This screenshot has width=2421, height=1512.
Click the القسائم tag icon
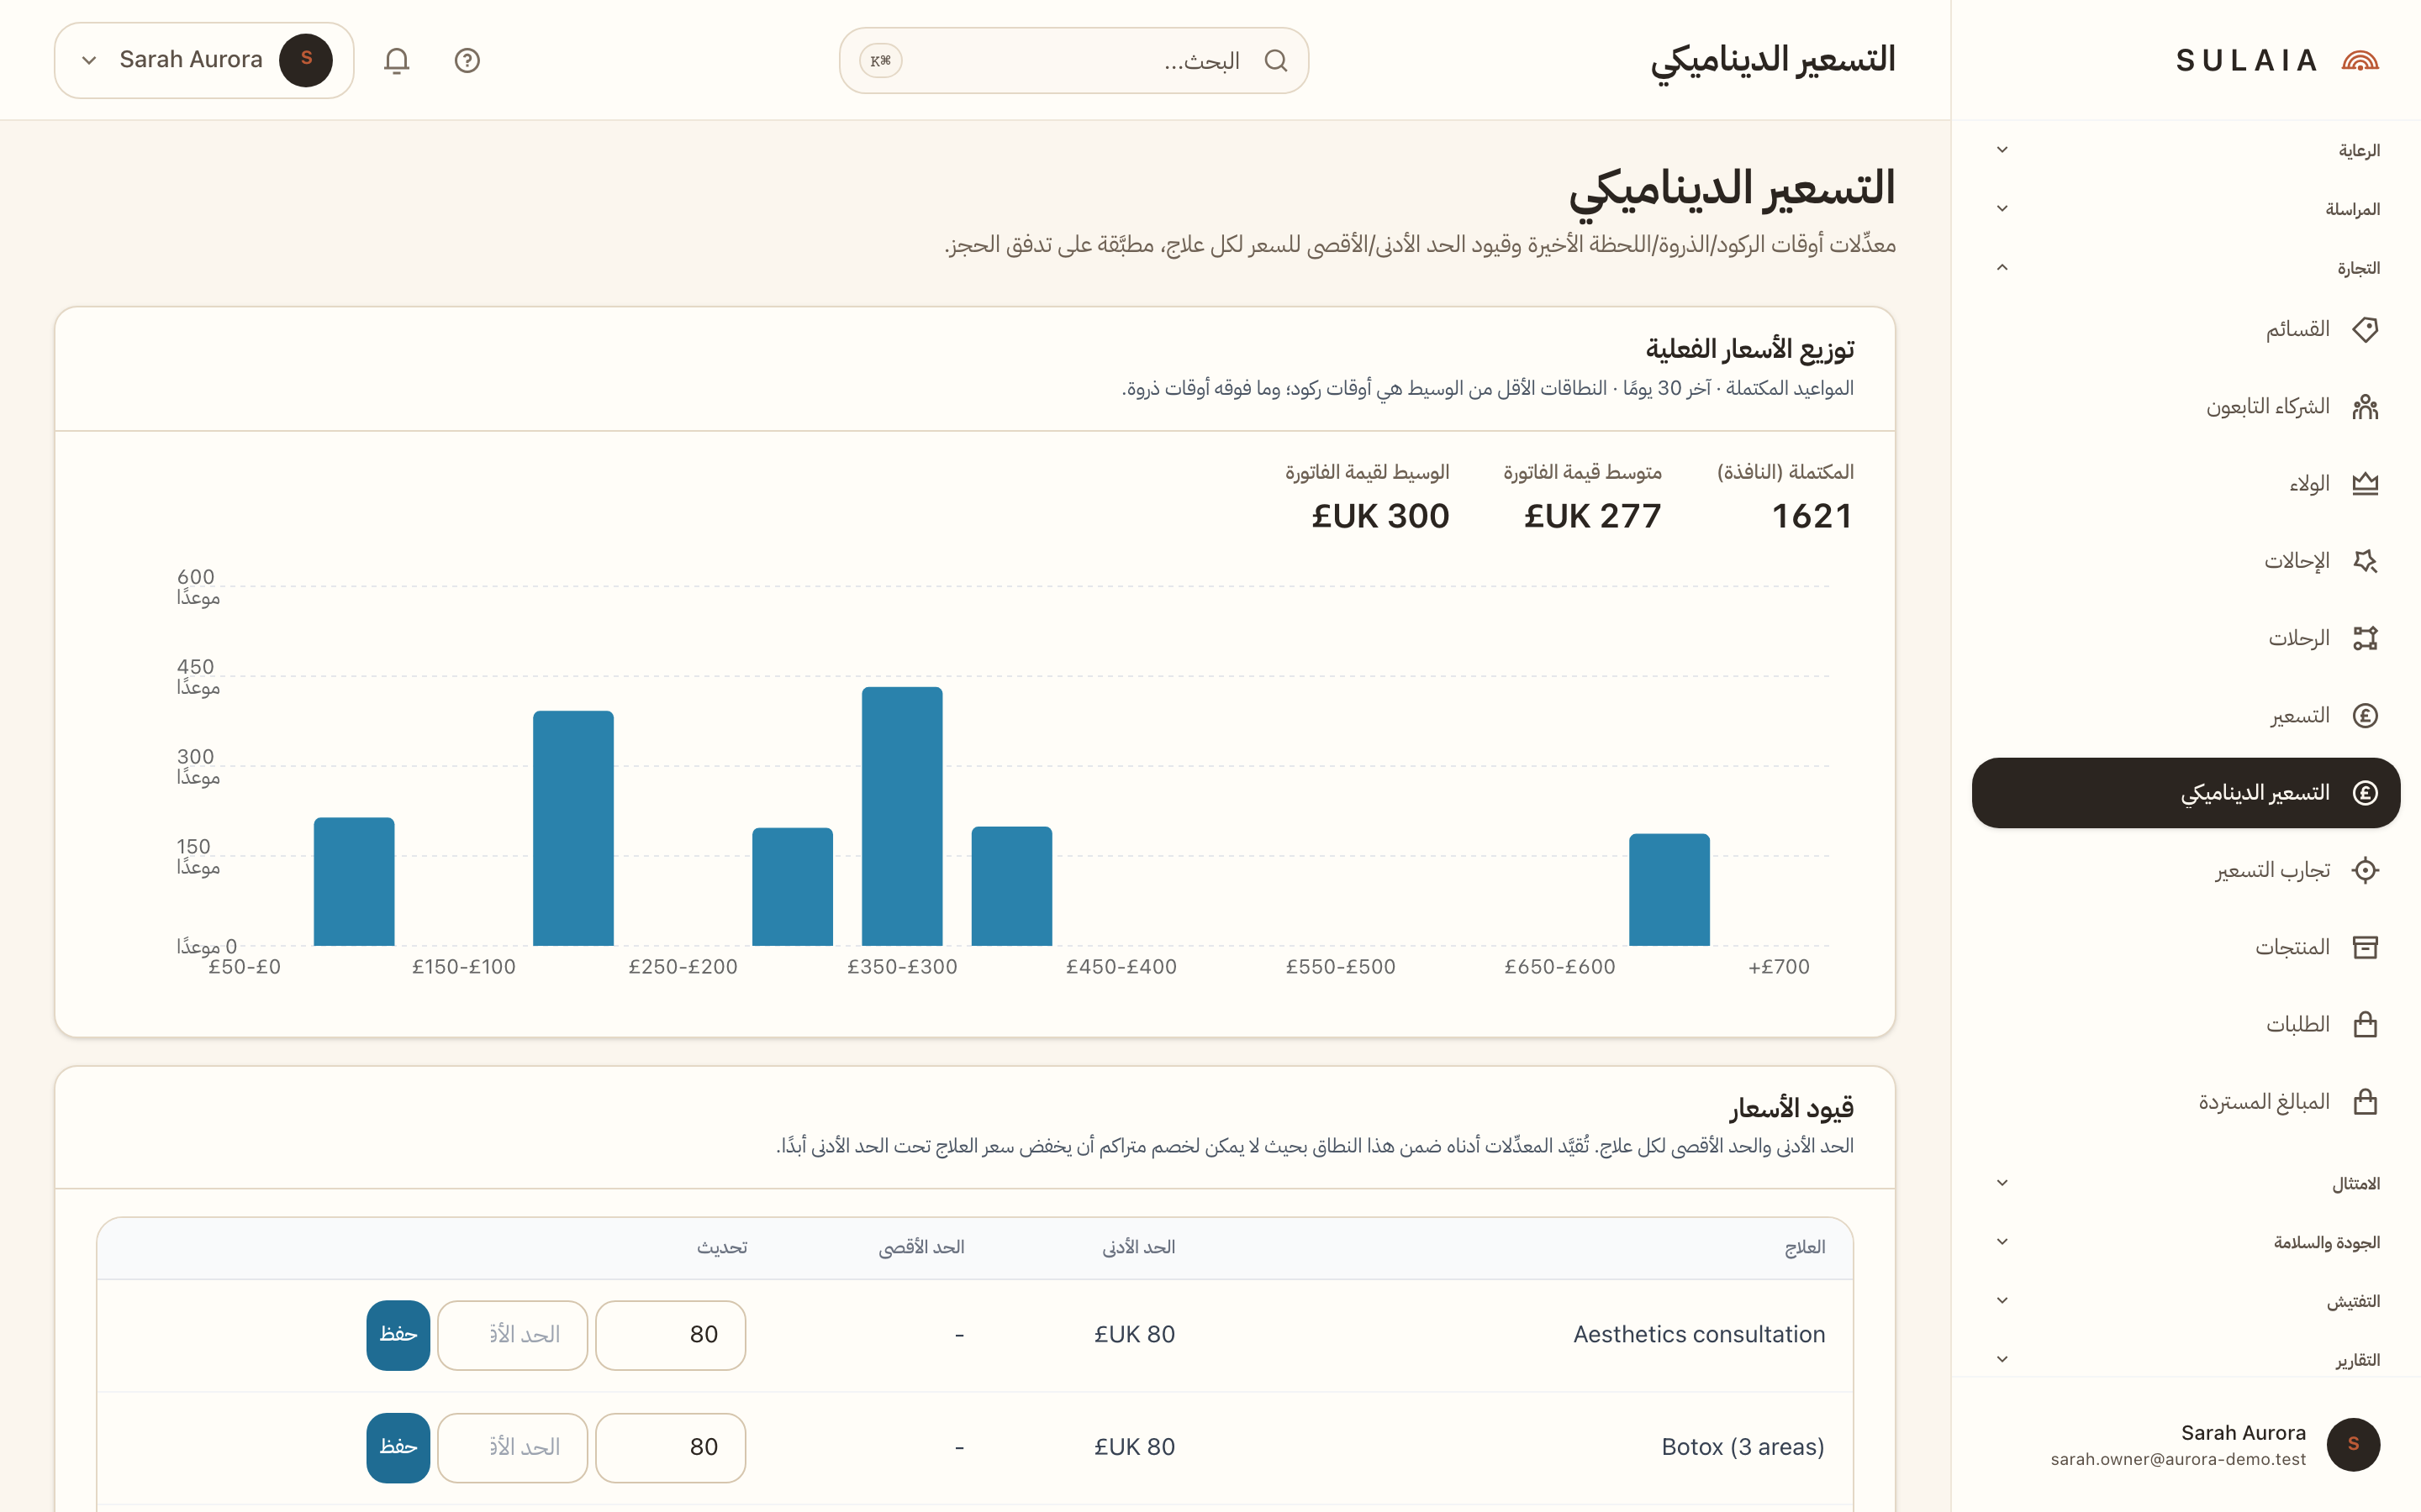(x=2365, y=329)
